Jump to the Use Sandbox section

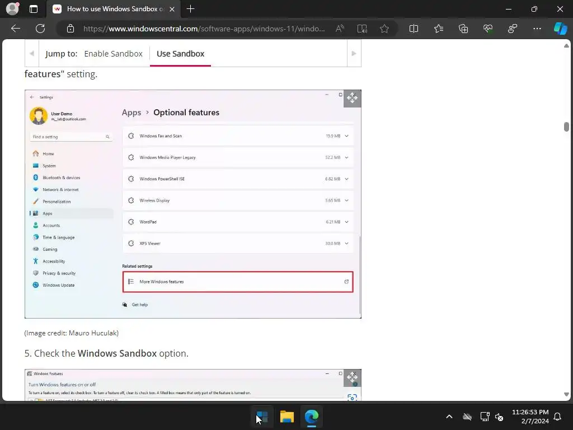point(181,54)
